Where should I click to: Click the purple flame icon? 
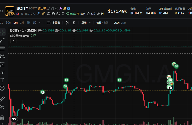point(61,8)
